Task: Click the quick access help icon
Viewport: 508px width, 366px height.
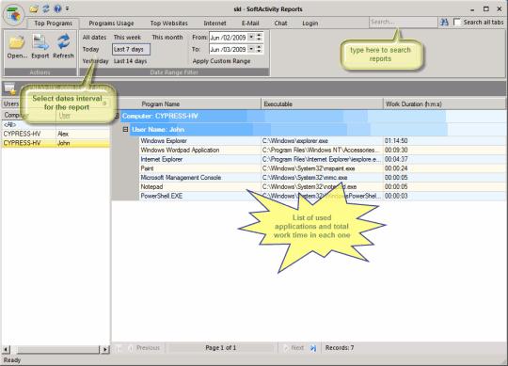Action: tap(57, 8)
